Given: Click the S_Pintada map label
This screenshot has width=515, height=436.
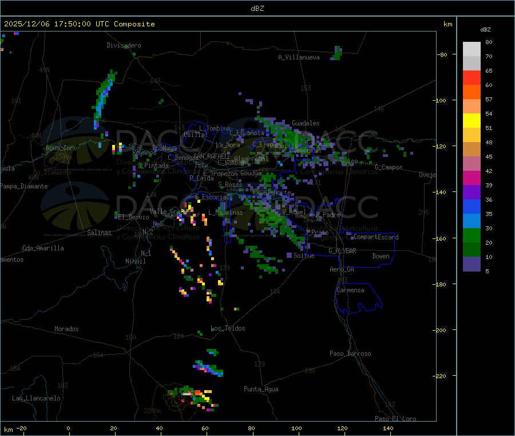Looking at the screenshot, I should click(153, 166).
